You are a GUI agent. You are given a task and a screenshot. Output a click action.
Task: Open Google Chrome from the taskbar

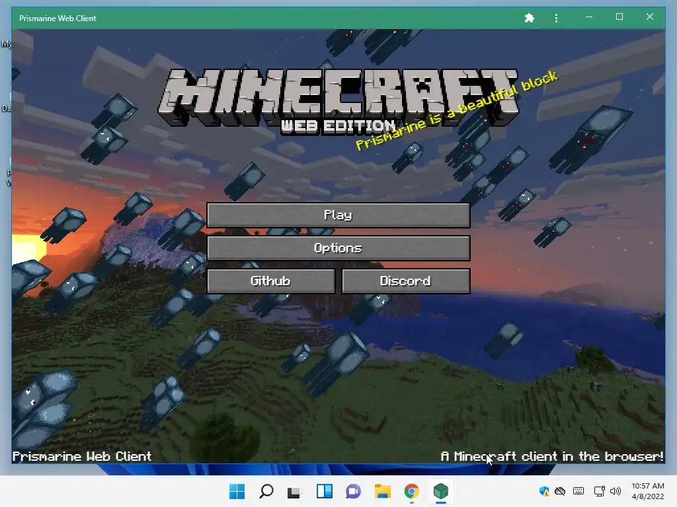click(411, 491)
